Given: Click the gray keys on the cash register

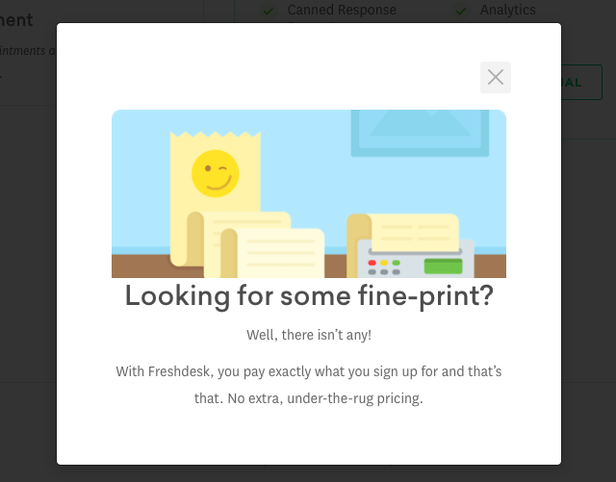Looking at the screenshot, I should pos(384,272).
